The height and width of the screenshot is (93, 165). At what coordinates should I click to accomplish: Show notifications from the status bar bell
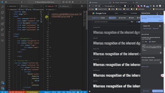(x=85, y=92)
